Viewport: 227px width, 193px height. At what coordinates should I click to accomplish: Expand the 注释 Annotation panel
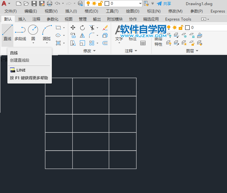point(131,51)
